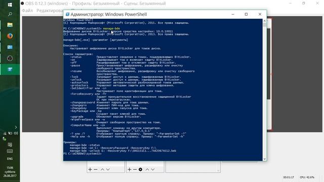Switch to OBS via its taskbar icon
The image size is (324, 182).
pyautogui.click(x=10, y=58)
